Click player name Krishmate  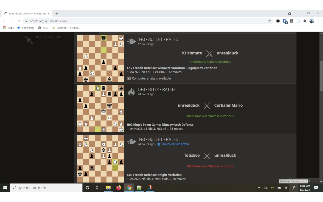192,53
